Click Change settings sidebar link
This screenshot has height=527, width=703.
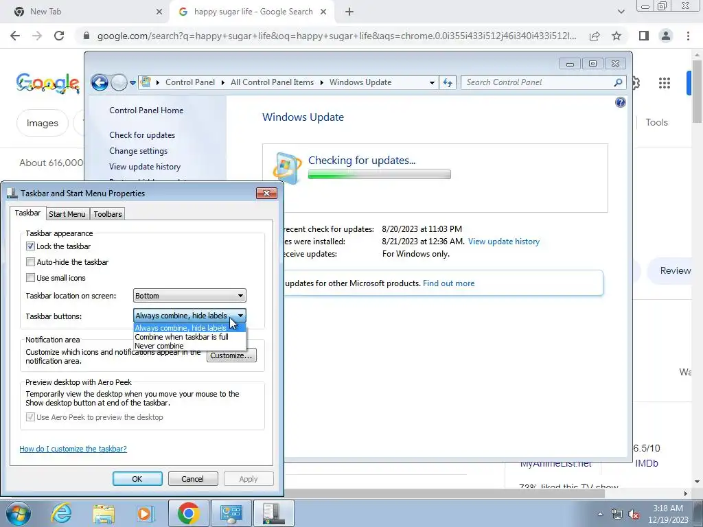pos(139,150)
